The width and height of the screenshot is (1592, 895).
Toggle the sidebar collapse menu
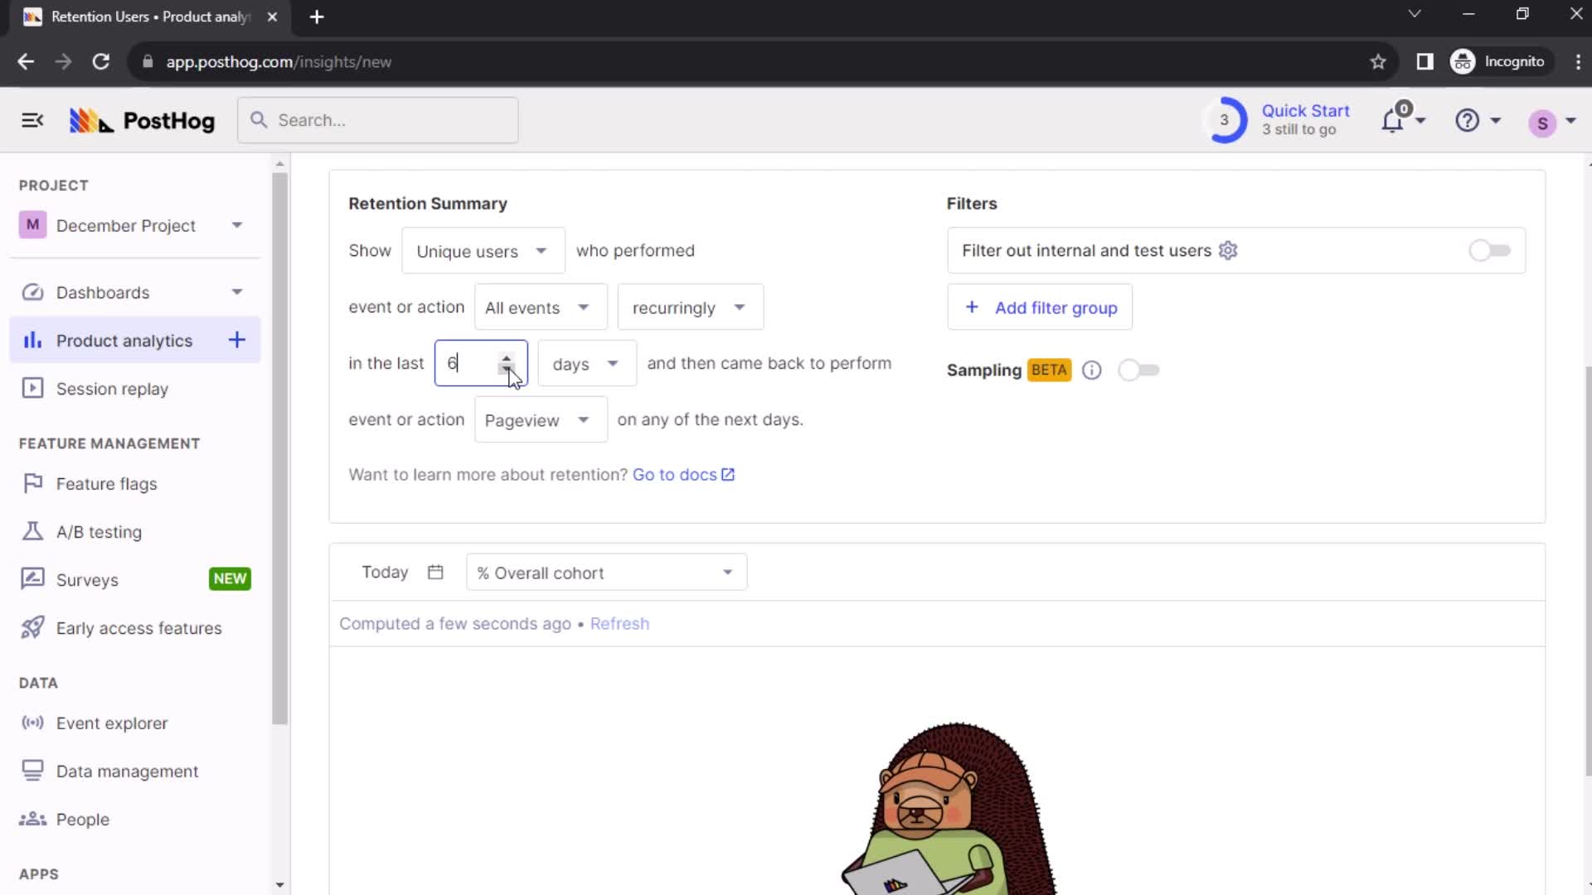click(32, 120)
